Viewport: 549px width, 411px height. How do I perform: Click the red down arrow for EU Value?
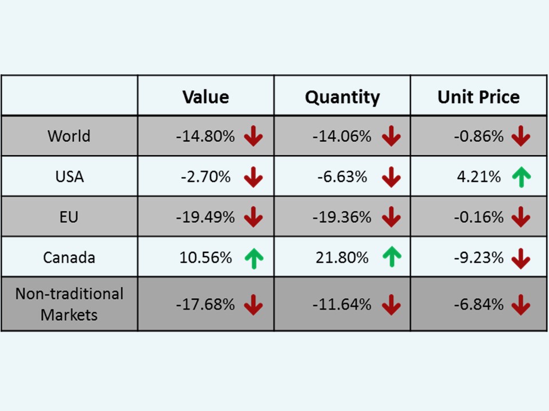point(253,217)
